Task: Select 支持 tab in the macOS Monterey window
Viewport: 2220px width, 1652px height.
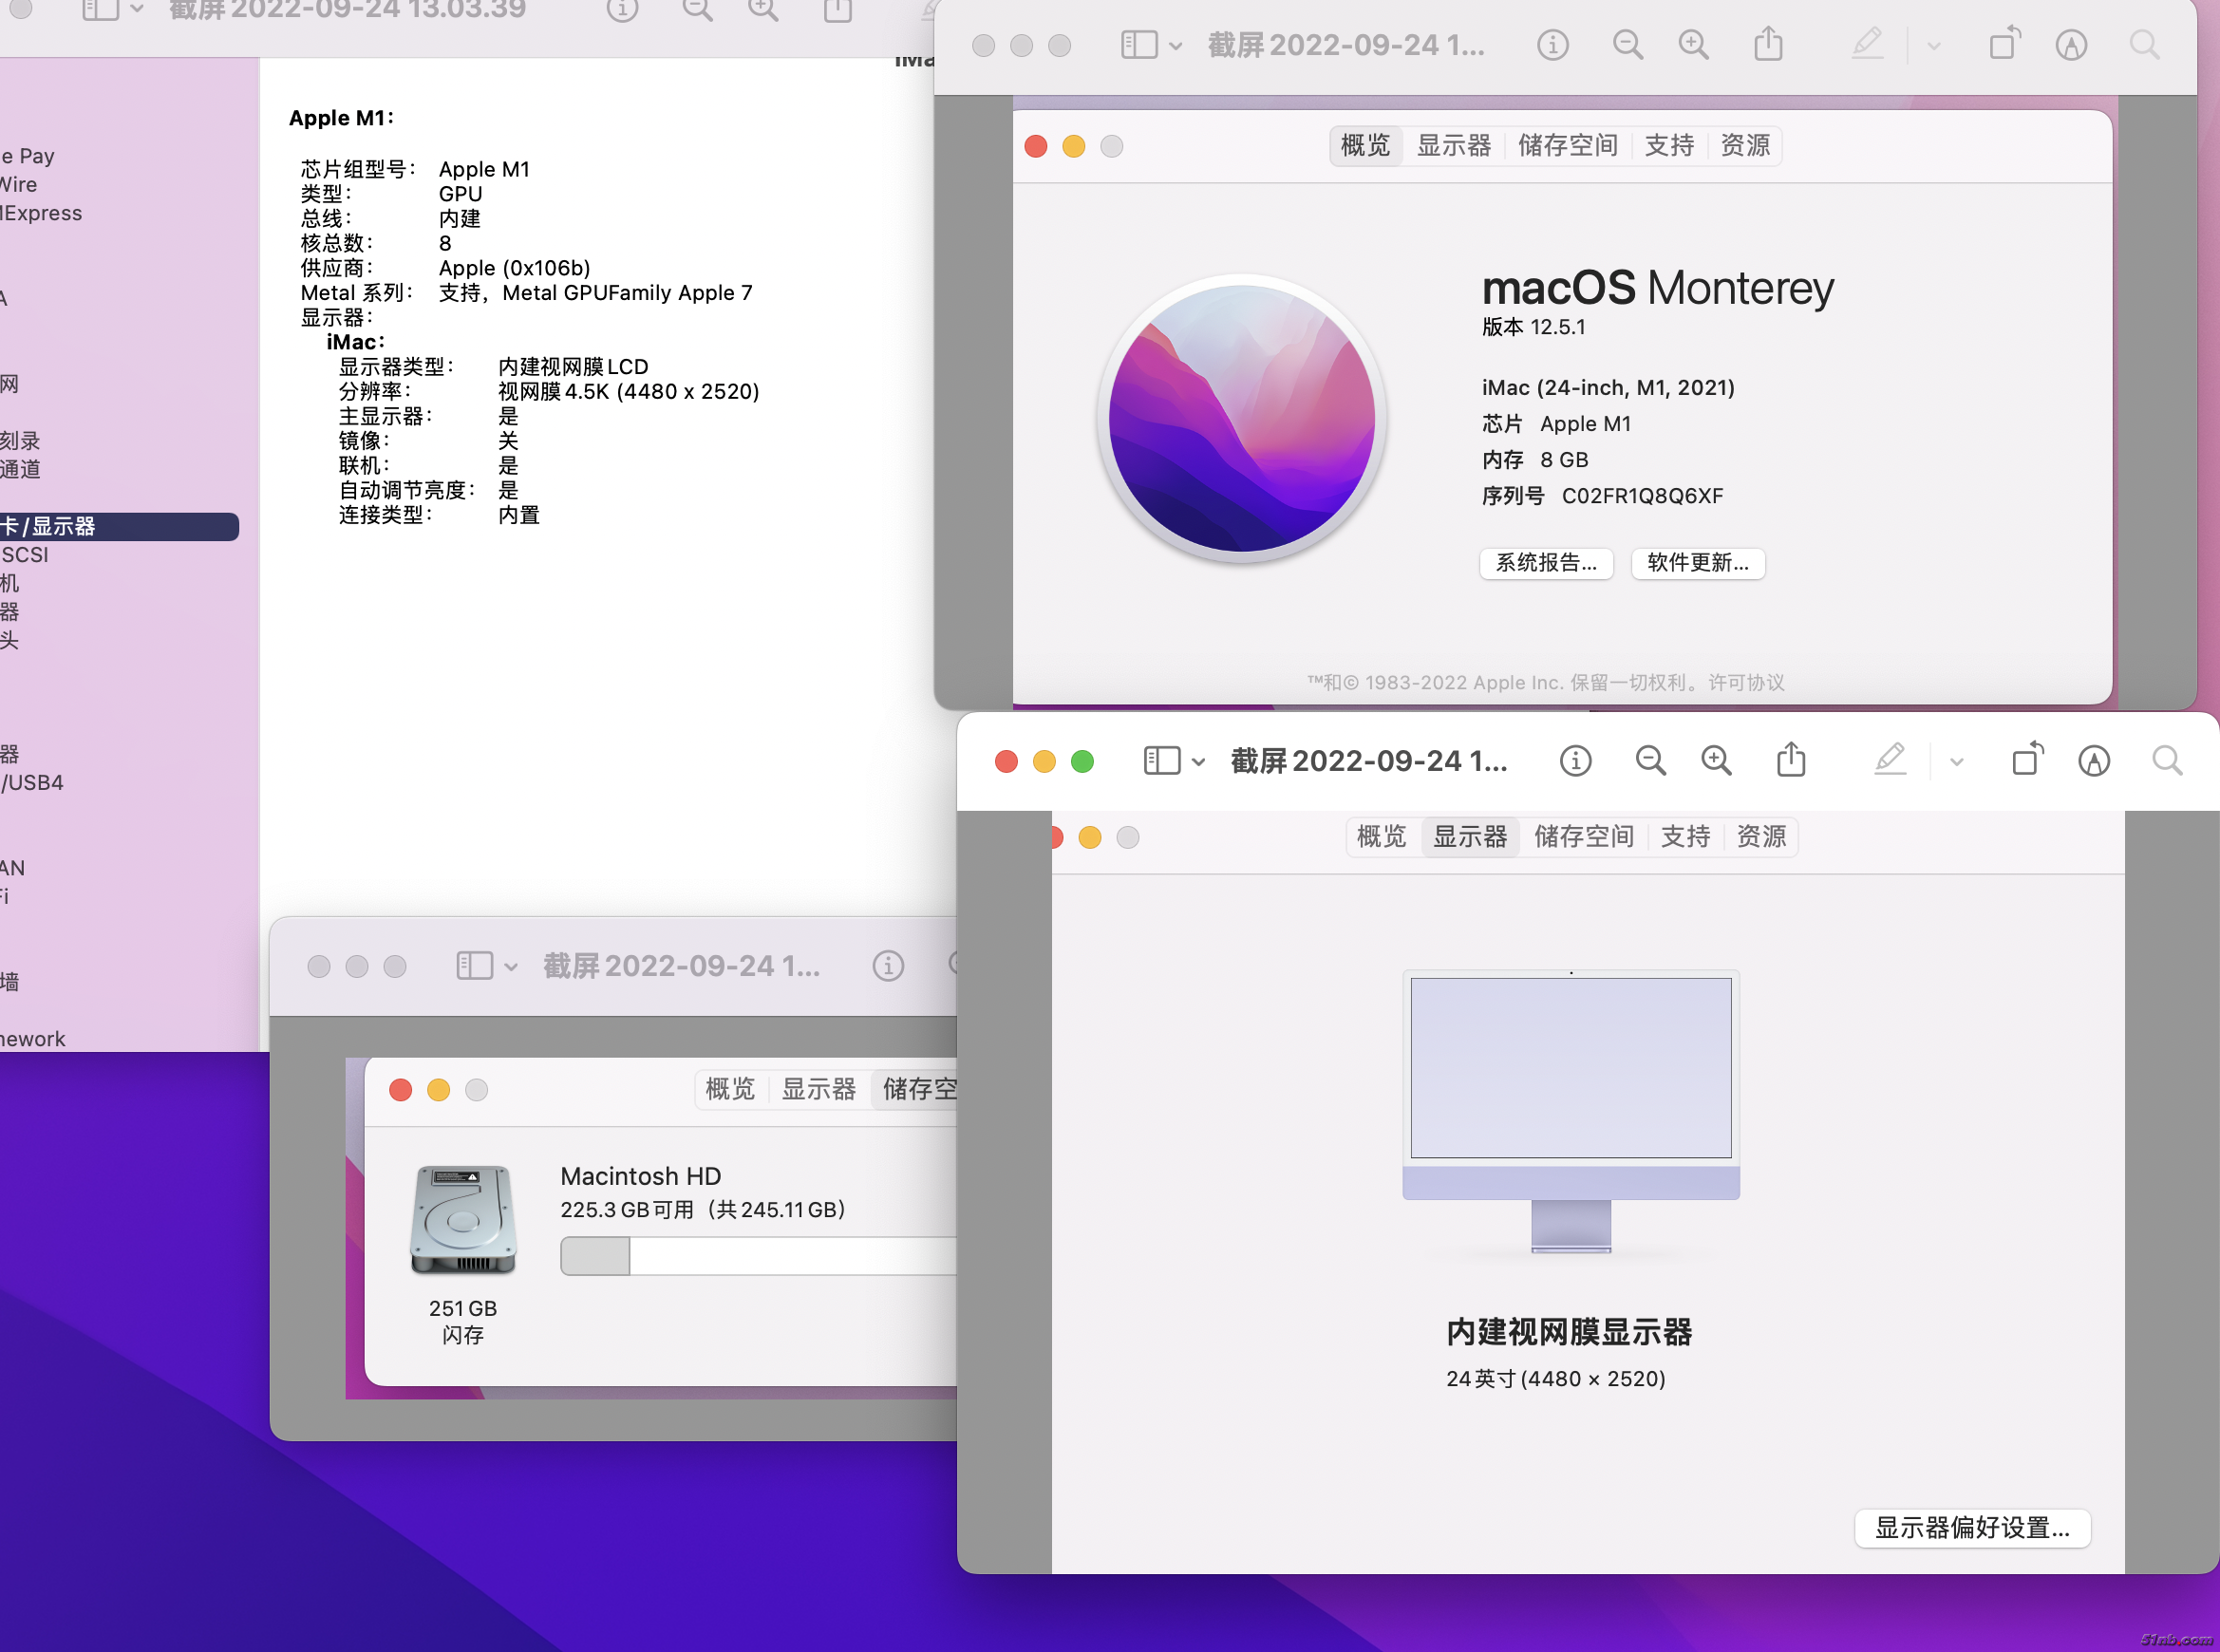Action: [1669, 146]
